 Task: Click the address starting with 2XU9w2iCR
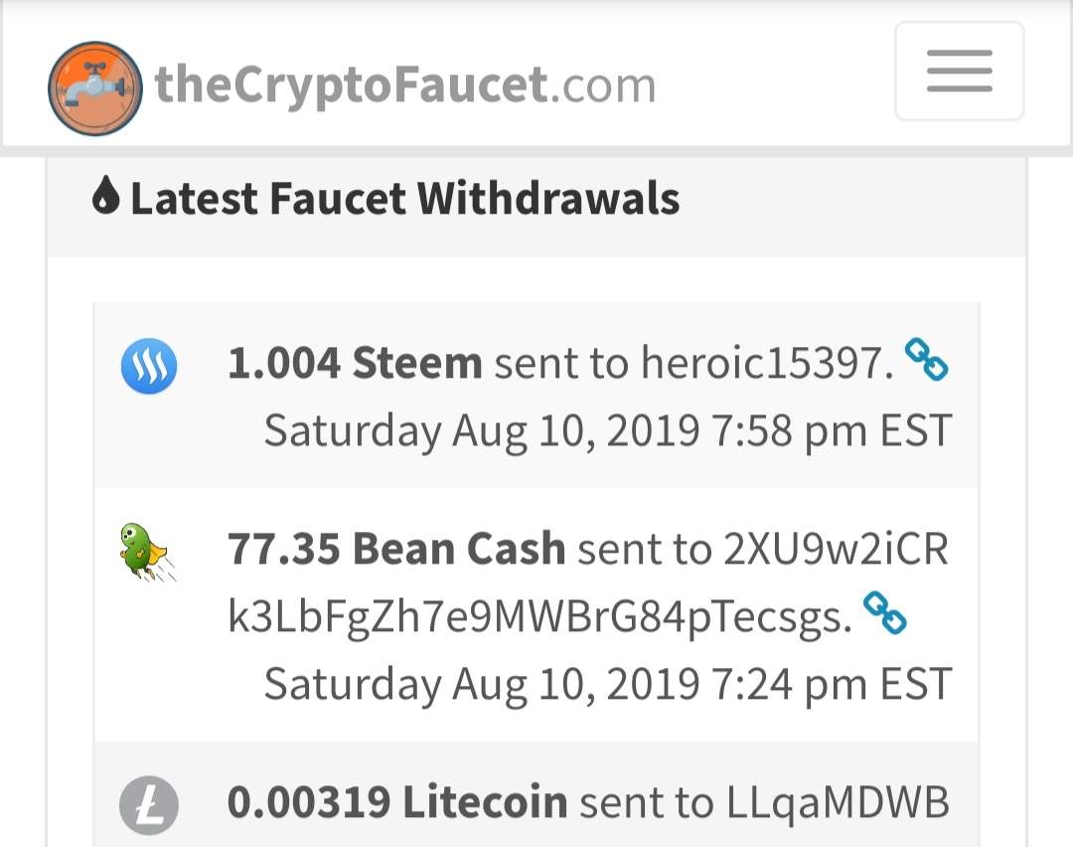(836, 548)
